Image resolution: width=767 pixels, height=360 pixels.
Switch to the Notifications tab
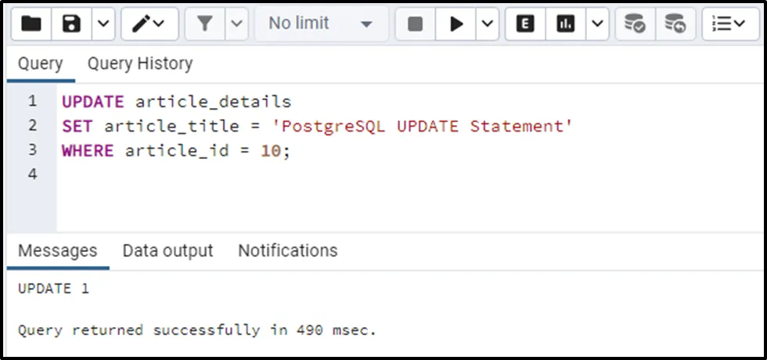(x=287, y=250)
